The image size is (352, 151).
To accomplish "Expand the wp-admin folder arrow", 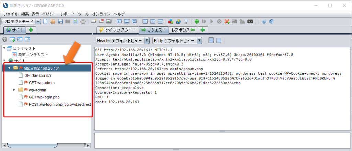I will 14,90.
